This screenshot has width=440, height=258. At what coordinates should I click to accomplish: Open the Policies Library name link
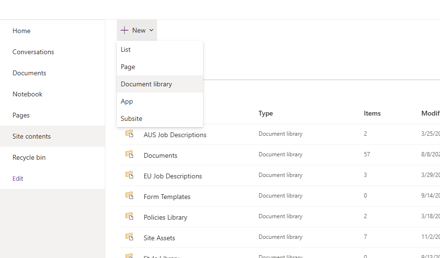[x=166, y=217]
